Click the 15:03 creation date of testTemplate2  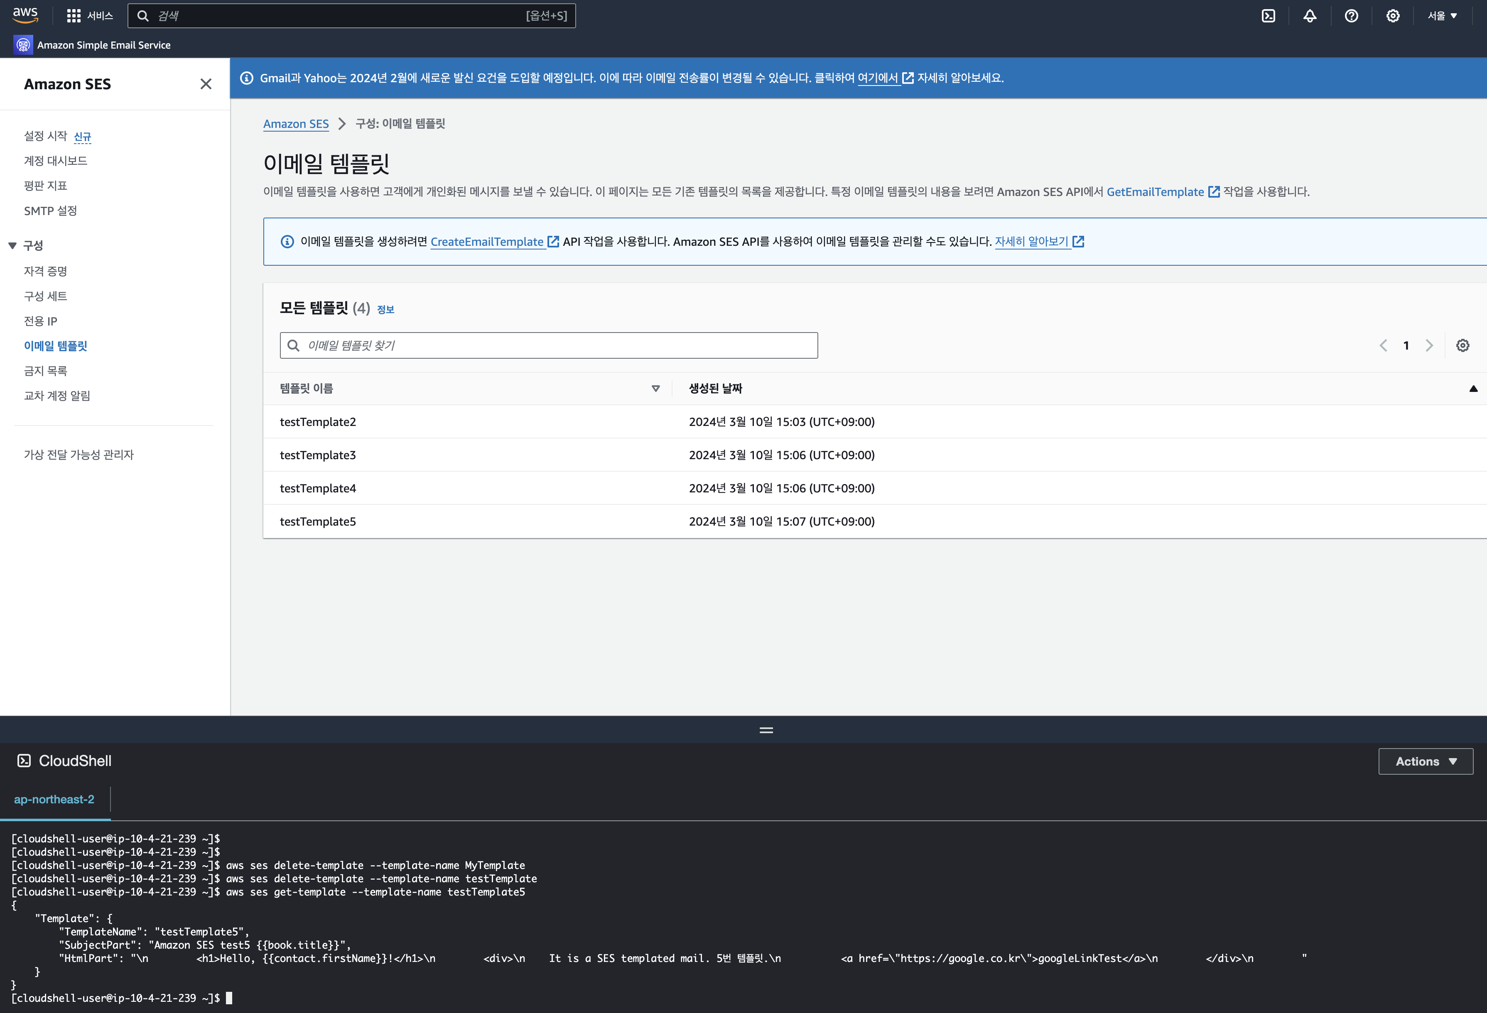coord(781,421)
